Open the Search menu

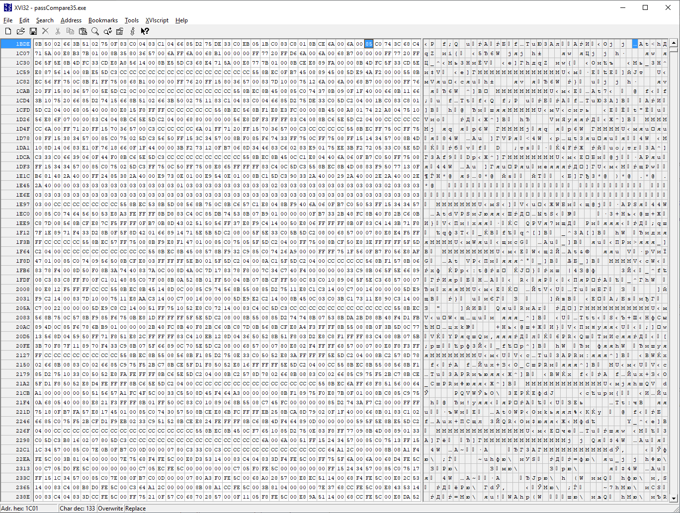click(45, 20)
